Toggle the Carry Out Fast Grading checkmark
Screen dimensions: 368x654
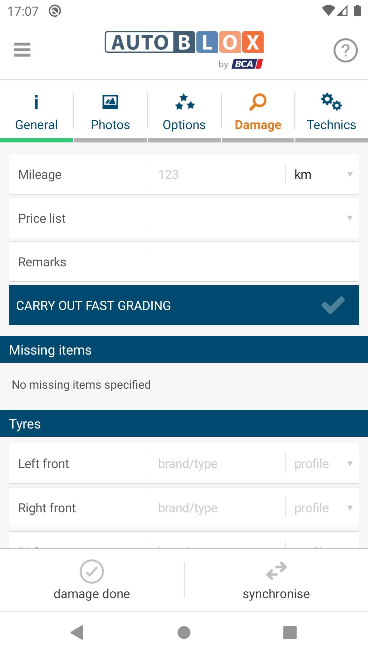[x=333, y=305]
